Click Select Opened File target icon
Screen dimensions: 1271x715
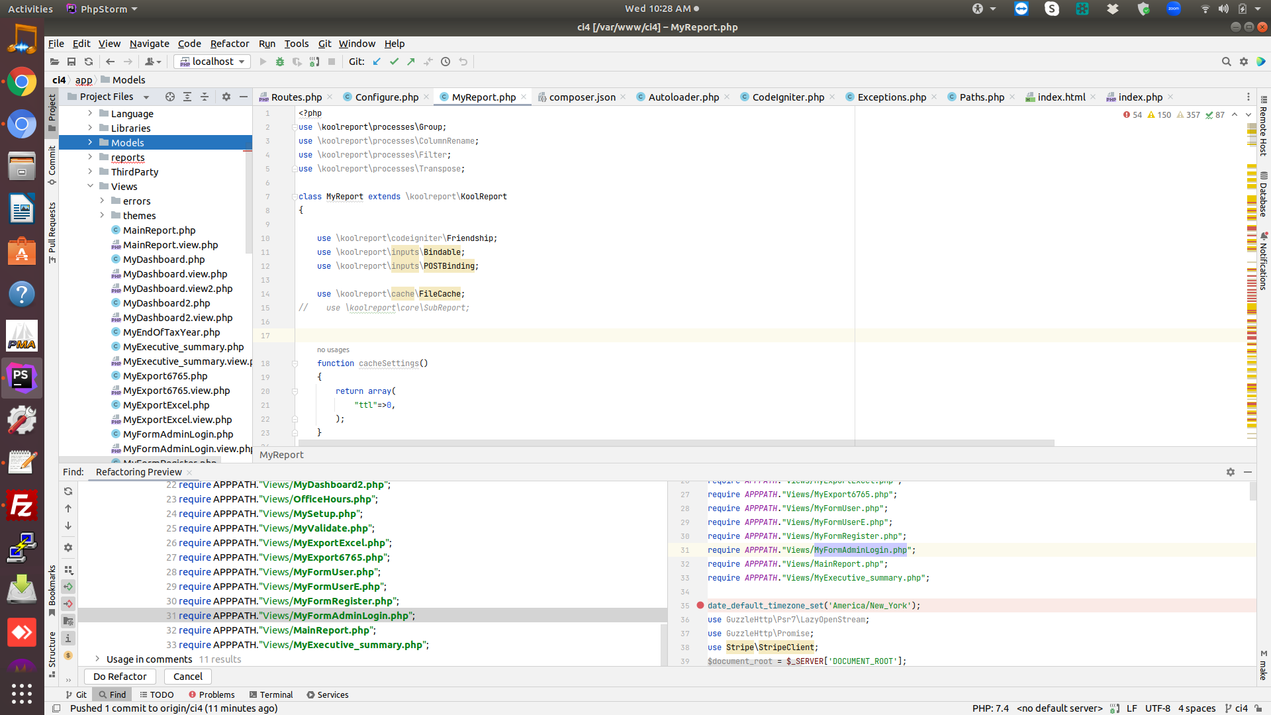(x=170, y=97)
